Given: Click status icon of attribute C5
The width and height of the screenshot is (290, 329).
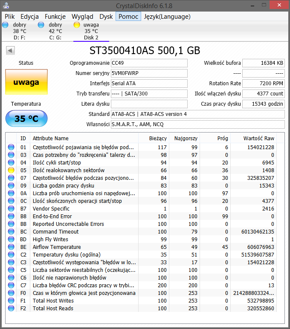Looking at the screenshot, I should (11, 270).
